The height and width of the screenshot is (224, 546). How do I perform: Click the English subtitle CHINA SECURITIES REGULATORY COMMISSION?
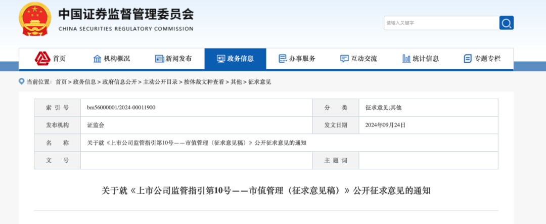126,29
